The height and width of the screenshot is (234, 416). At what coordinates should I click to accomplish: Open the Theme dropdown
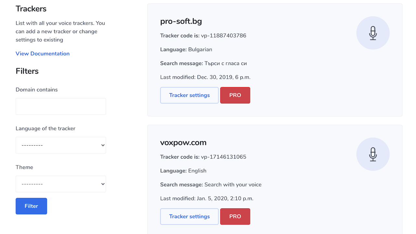pyautogui.click(x=61, y=184)
